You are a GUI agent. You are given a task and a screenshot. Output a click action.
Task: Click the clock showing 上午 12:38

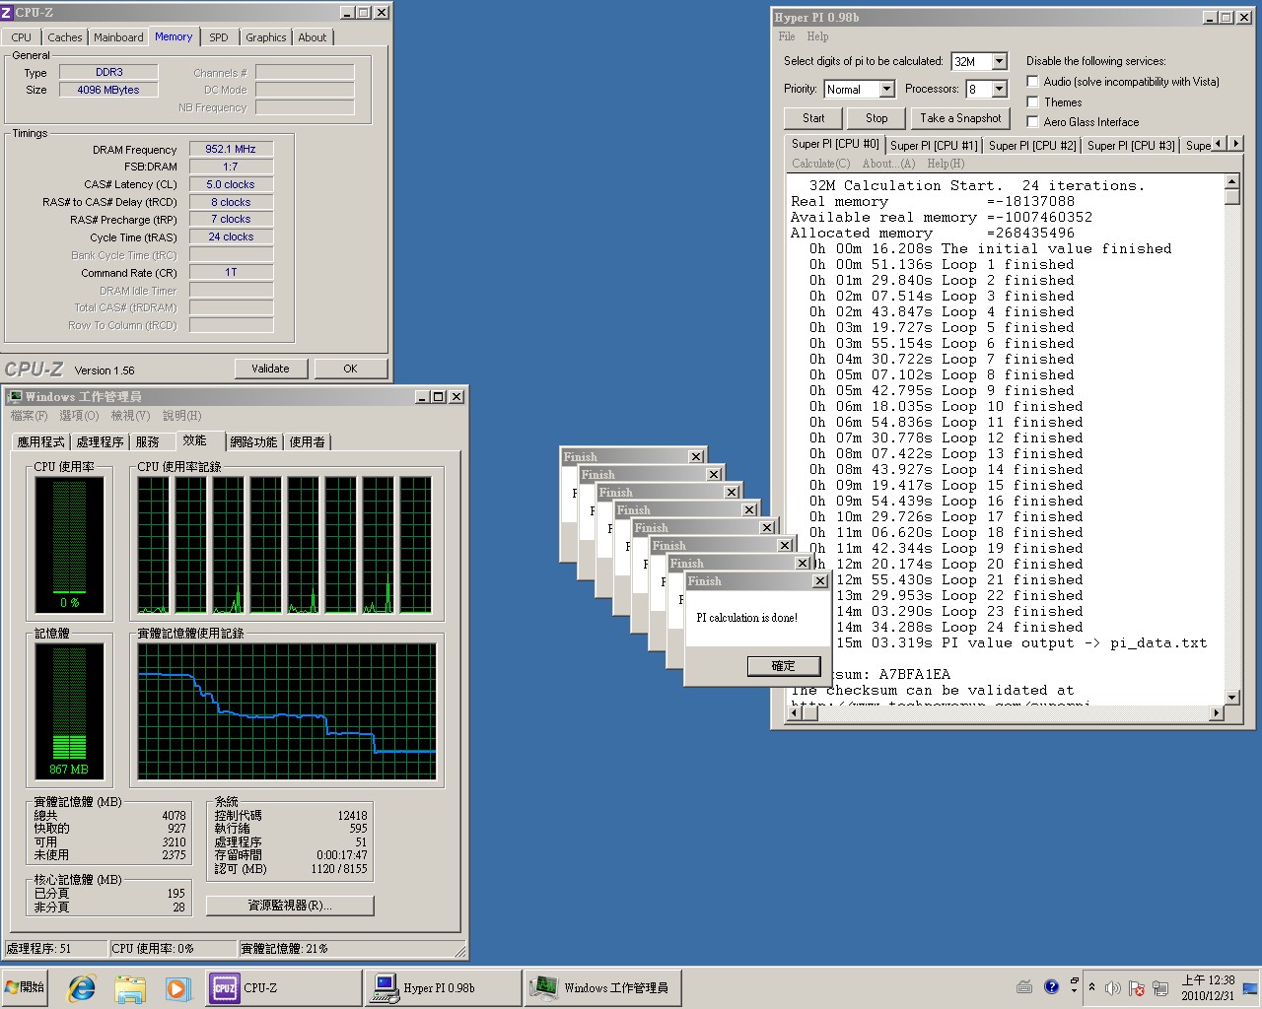[1208, 980]
